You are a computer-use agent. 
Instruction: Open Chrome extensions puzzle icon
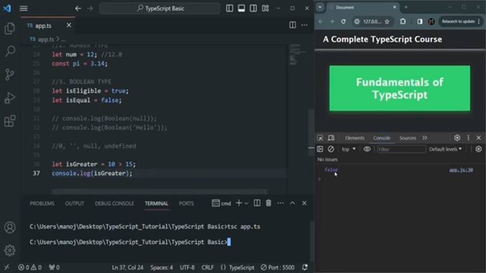pyautogui.click(x=402, y=21)
